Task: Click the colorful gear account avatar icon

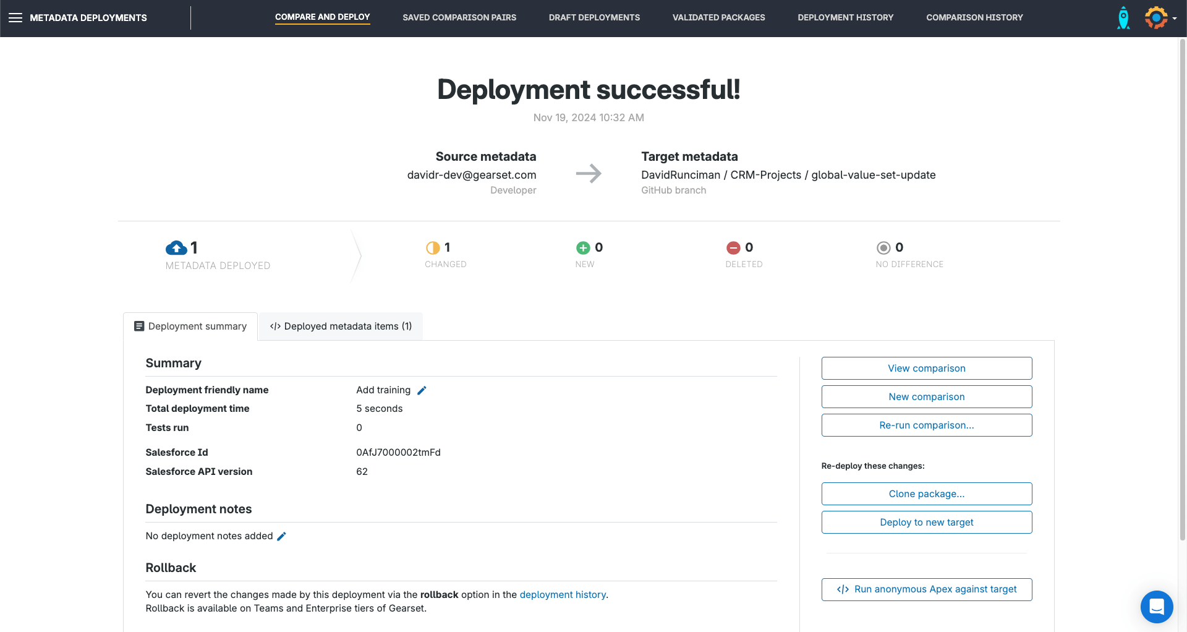Action: (x=1157, y=18)
